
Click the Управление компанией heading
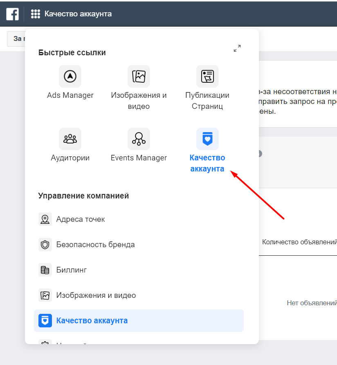point(83,196)
